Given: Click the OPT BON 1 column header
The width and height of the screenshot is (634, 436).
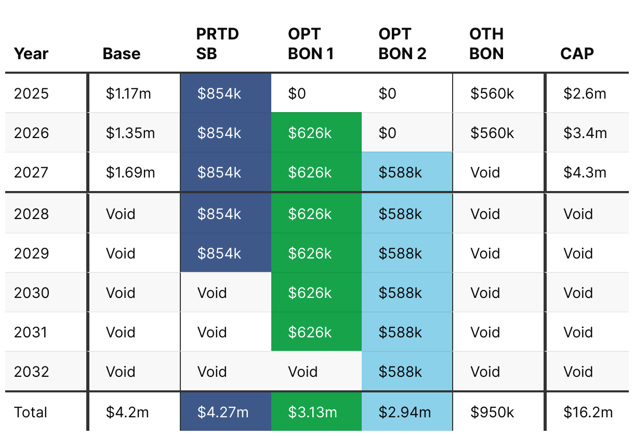Looking at the screenshot, I should coord(311,44).
